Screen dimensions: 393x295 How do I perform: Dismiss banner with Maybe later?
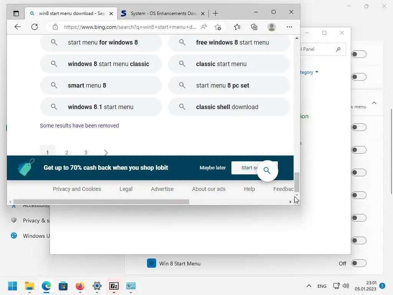pos(213,167)
